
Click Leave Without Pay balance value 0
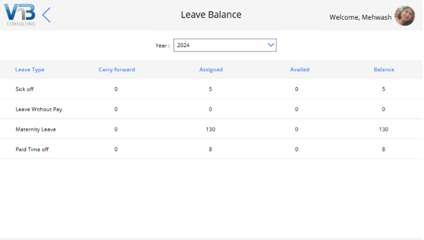coord(384,109)
